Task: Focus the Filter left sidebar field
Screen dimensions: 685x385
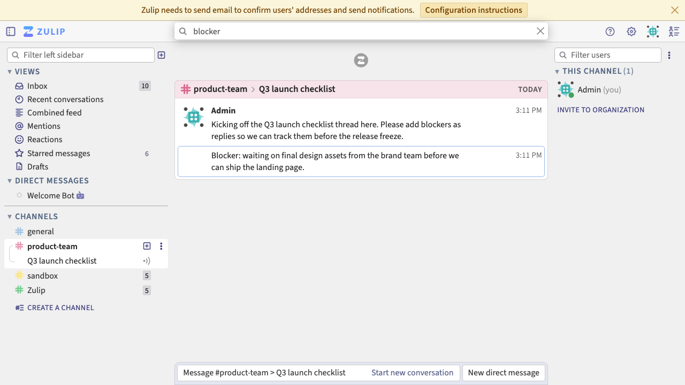Action: 81,55
